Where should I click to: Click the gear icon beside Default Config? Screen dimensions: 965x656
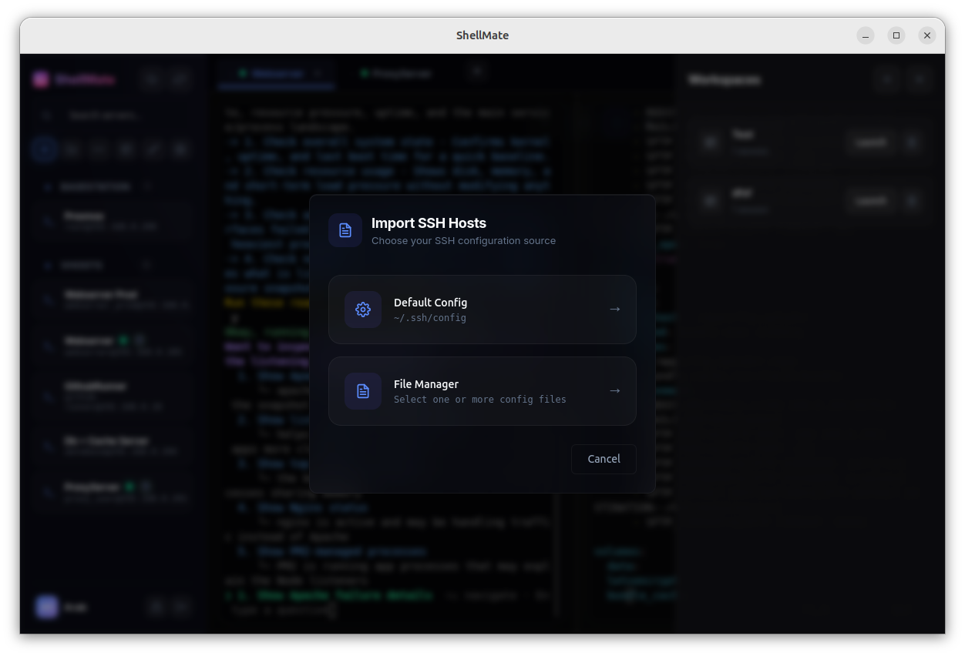pyautogui.click(x=363, y=310)
